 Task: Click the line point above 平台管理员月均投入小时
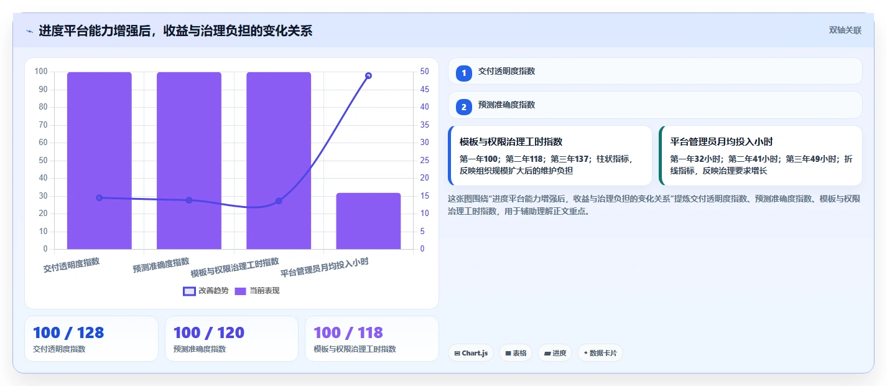tap(368, 76)
